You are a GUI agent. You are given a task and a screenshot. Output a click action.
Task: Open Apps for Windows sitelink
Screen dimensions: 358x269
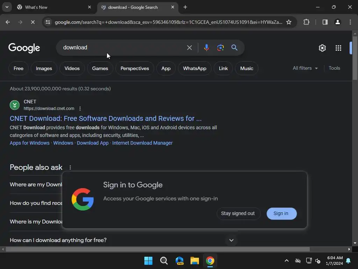[x=30, y=143]
